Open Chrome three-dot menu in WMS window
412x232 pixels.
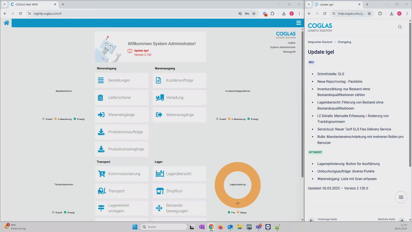(299, 14)
